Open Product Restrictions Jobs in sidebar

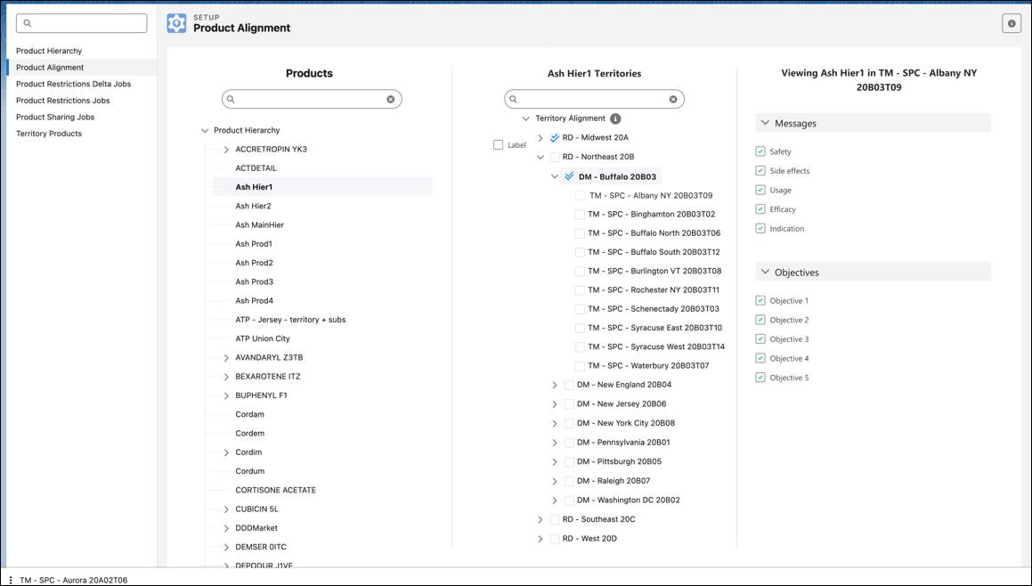click(62, 100)
